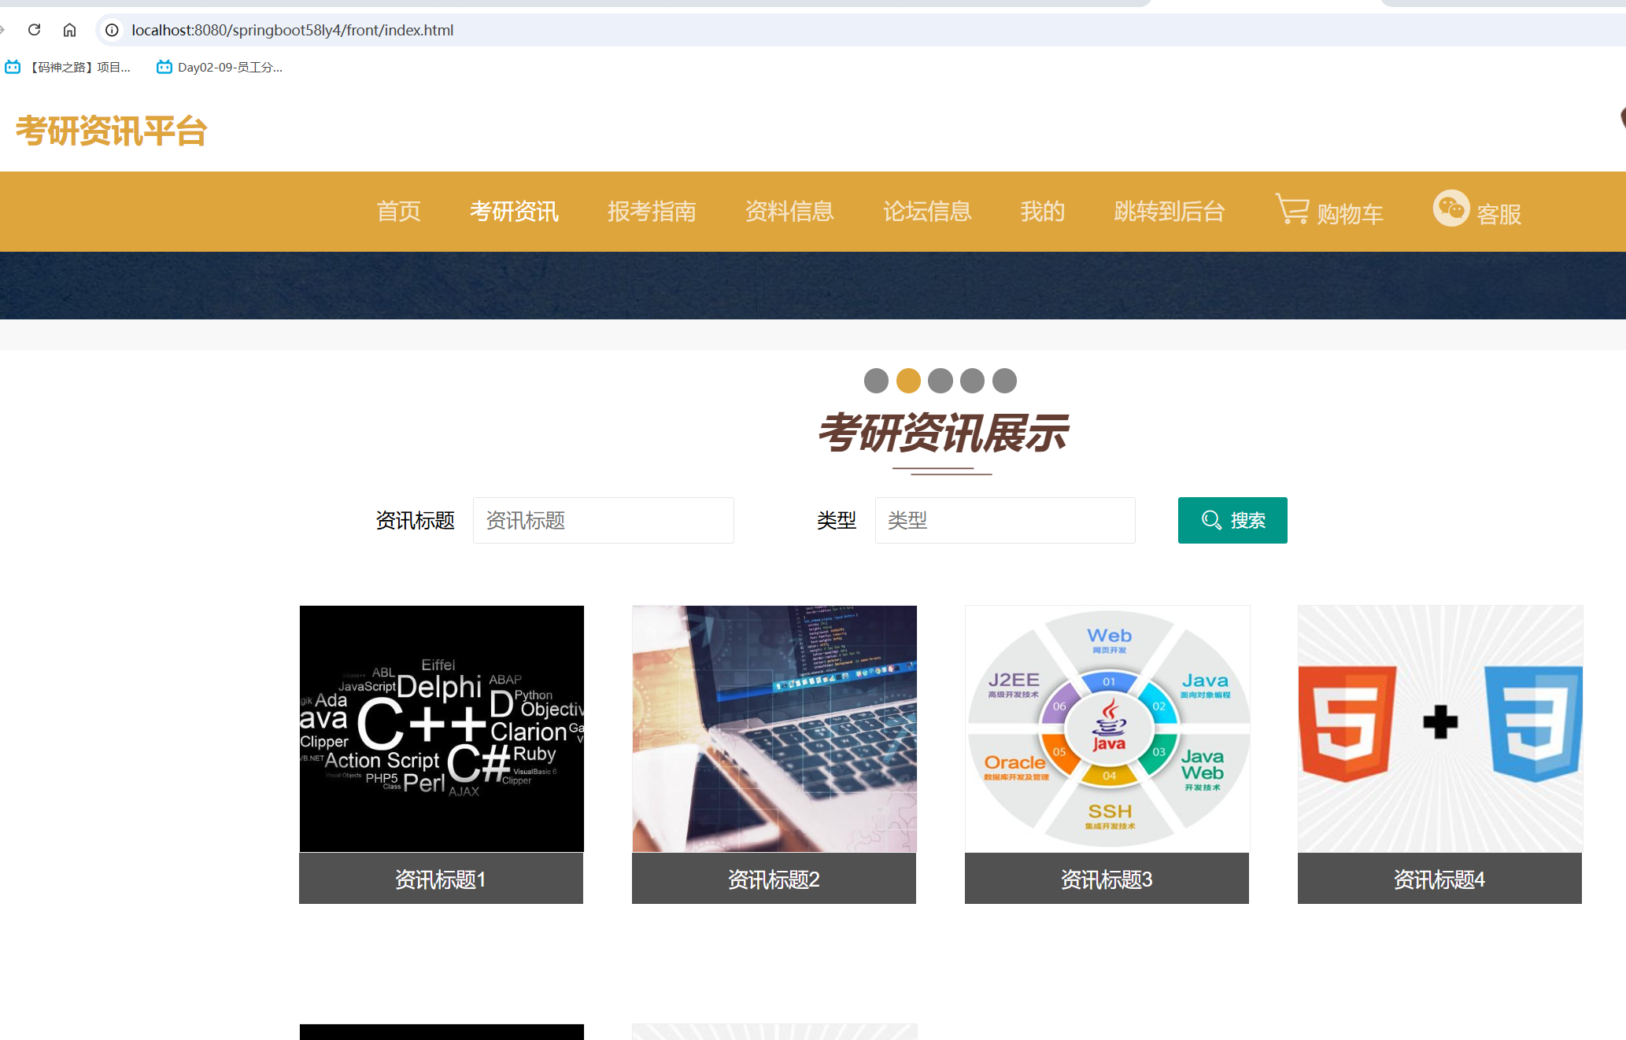Select the second carousel indicator dot
Viewport: 1626px width, 1040px height.
point(909,380)
